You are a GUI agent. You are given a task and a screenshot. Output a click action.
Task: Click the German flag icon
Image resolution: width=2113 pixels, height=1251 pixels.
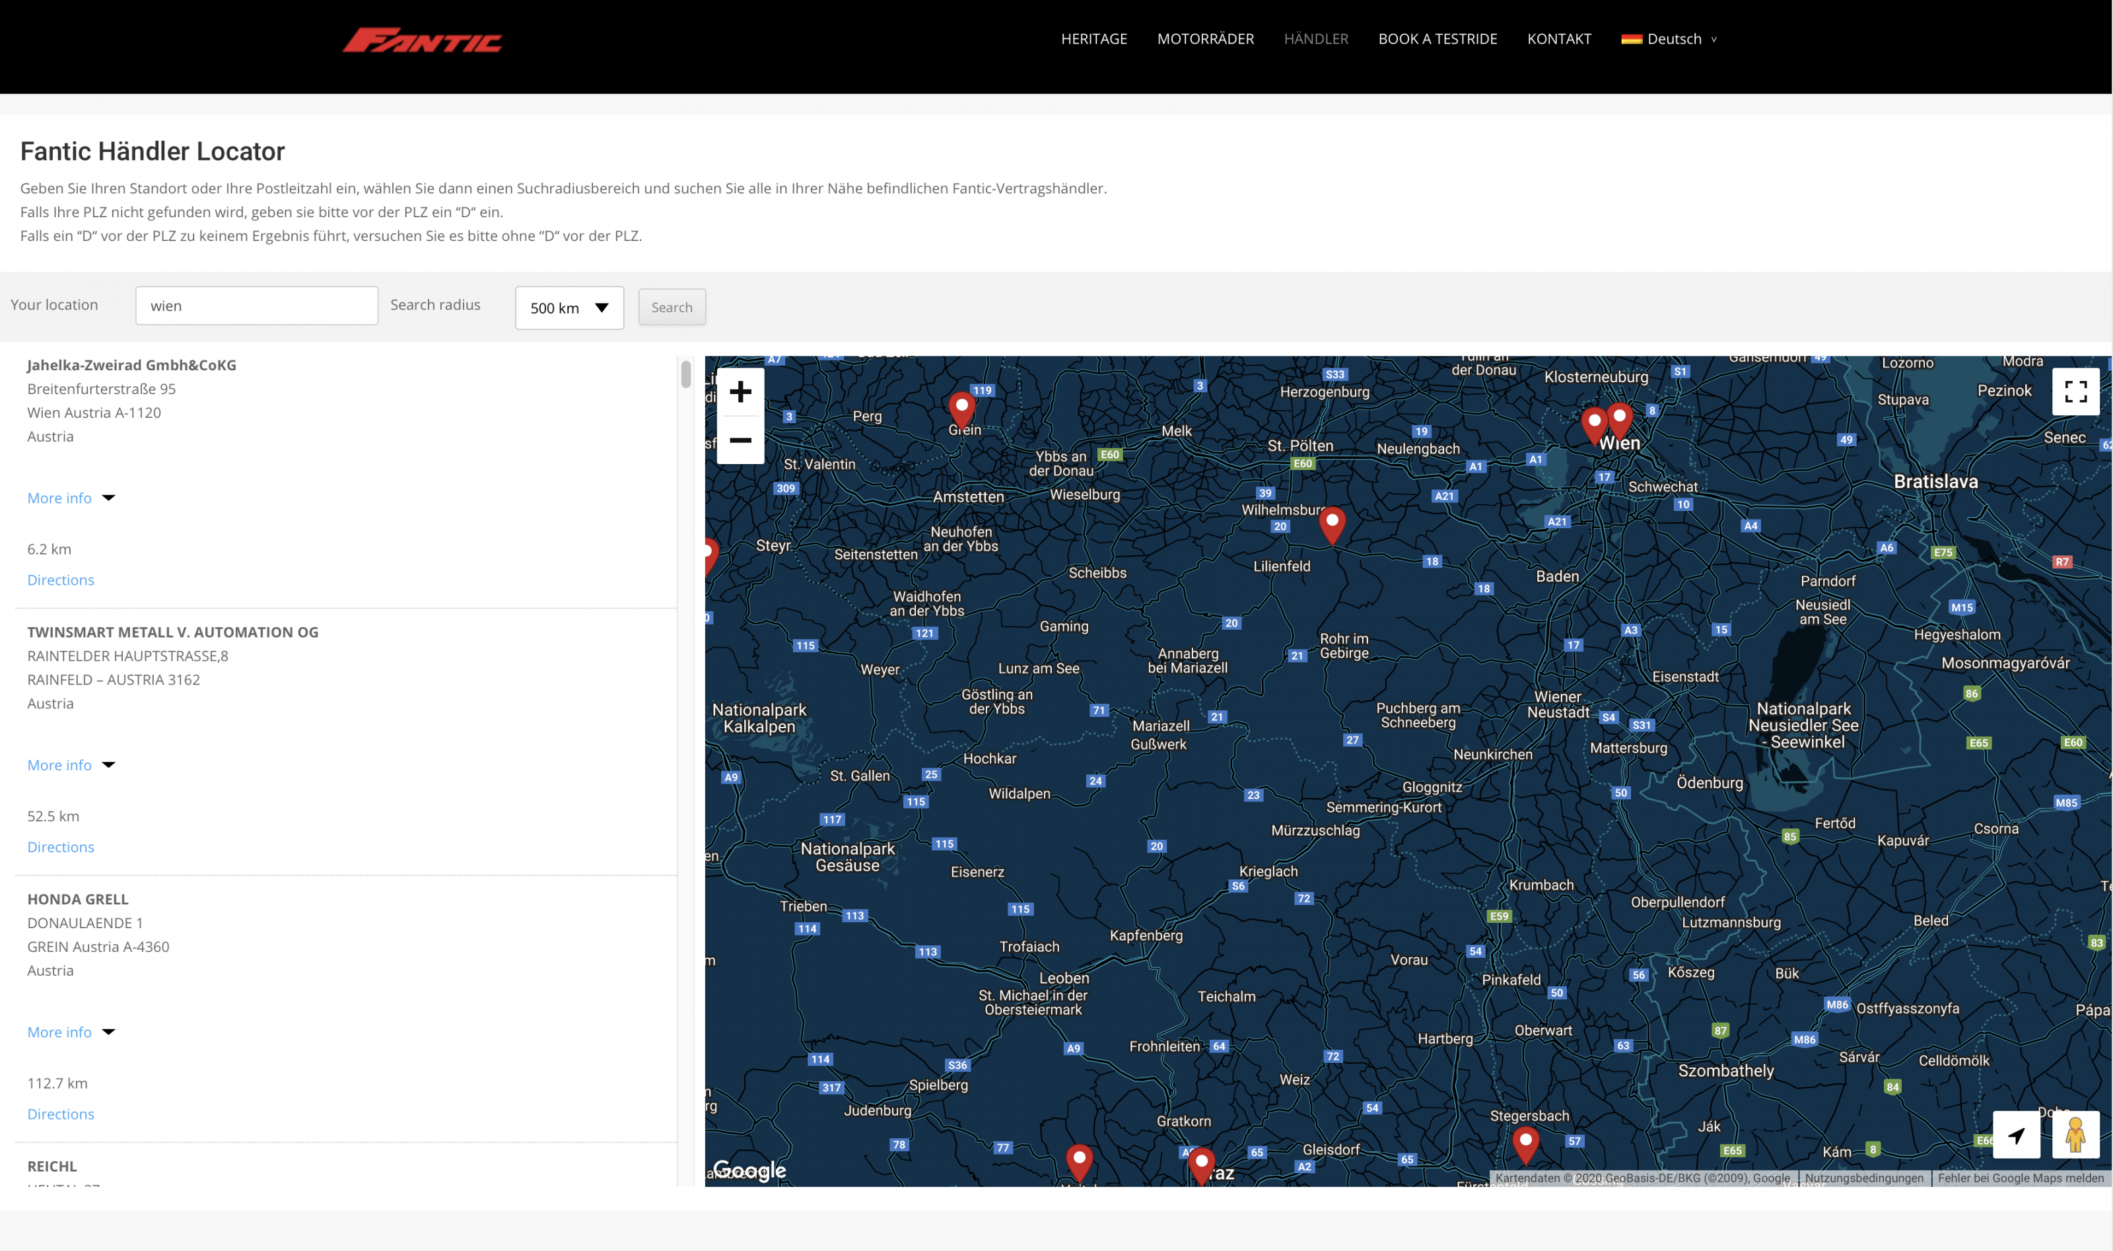click(x=1631, y=39)
